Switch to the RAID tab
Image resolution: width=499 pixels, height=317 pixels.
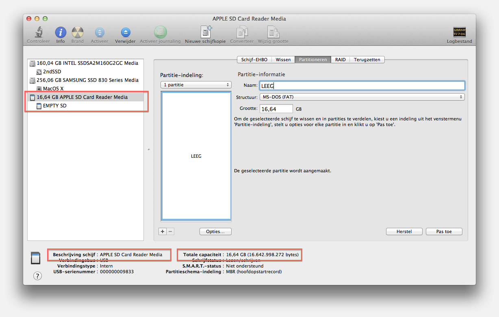click(x=341, y=60)
